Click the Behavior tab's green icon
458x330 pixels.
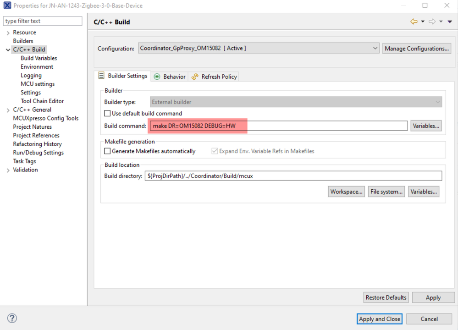(157, 77)
